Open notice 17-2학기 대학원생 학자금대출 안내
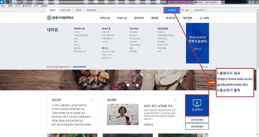Screen dimensions: 259x137 [x=68, y=109]
